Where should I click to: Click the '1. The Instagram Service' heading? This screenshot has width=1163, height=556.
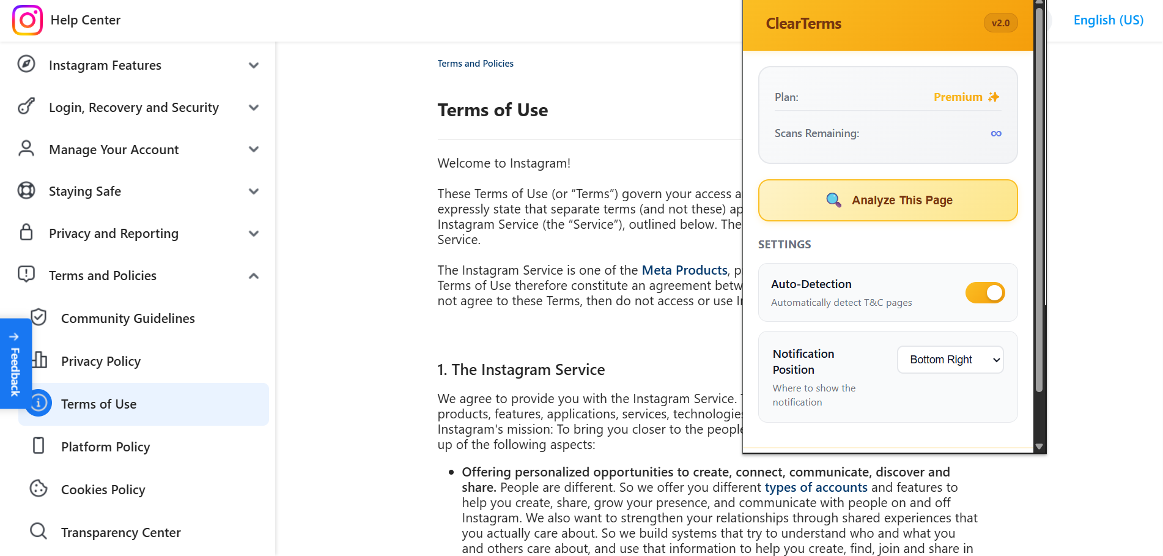pyautogui.click(x=521, y=369)
